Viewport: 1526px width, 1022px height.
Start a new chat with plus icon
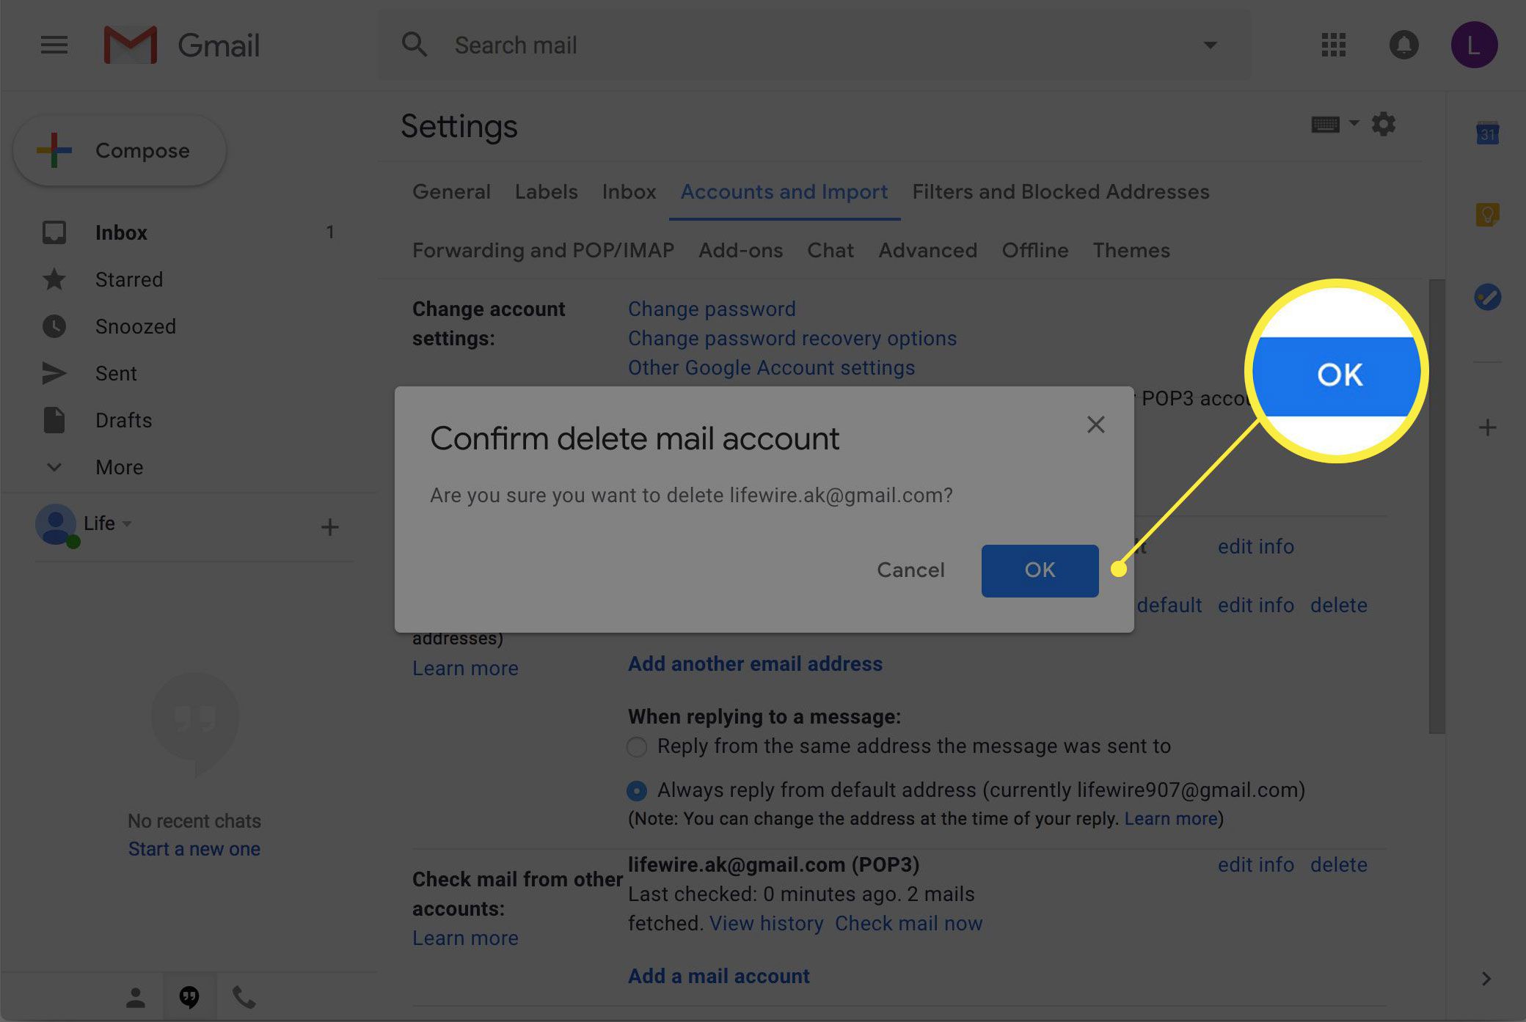pyautogui.click(x=330, y=526)
